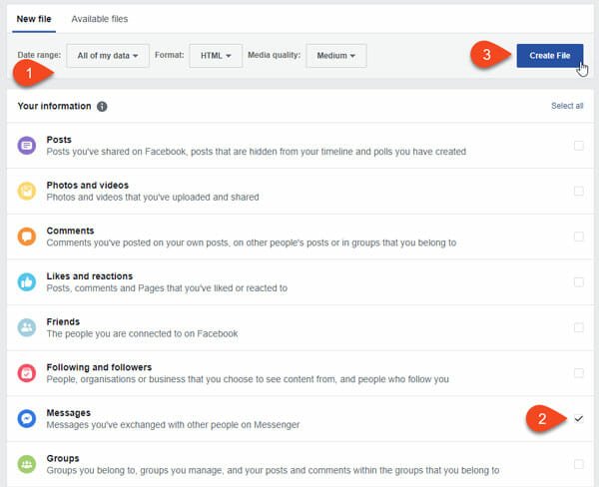Click the 'Following and followers' row title
599x487 pixels.
click(x=99, y=367)
